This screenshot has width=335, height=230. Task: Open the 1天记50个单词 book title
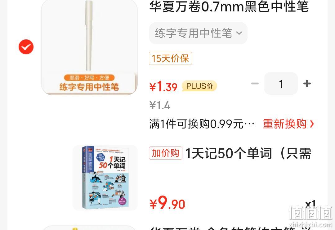pos(248,153)
